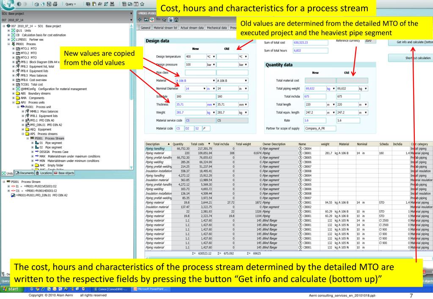The width and height of the screenshot is (433, 299).
Task: Click the New design pressure field 100
Action: [196, 65]
